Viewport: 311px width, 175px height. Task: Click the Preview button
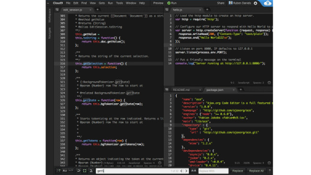(x=158, y=3)
